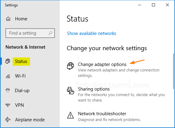
Task: Click the Change adapter options globe icon
Action: 70,66
